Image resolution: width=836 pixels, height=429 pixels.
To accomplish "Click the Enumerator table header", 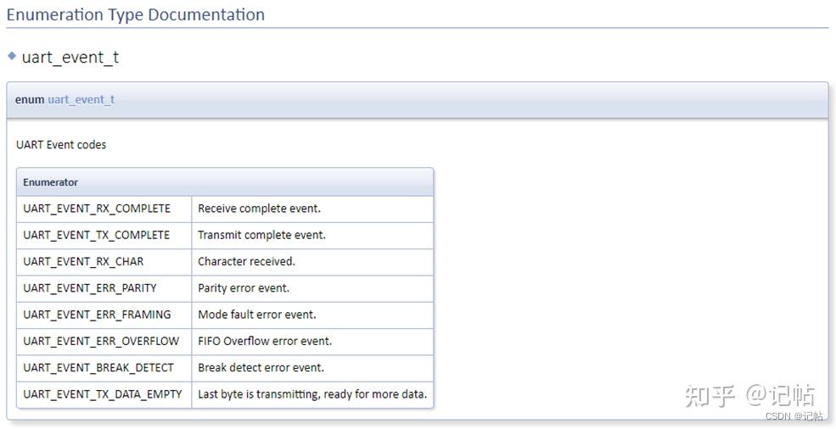I will (51, 182).
